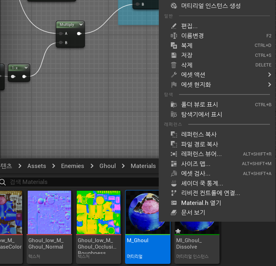Click the C++ icon beside Material.h 열기
The height and width of the screenshot is (266, 276).
tap(174, 203)
